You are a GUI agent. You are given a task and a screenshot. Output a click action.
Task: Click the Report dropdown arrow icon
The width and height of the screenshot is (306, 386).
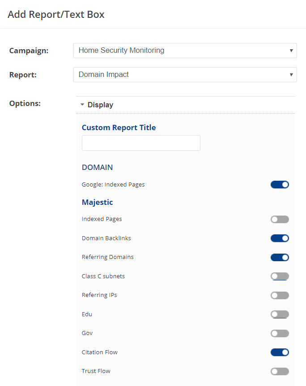(291, 75)
